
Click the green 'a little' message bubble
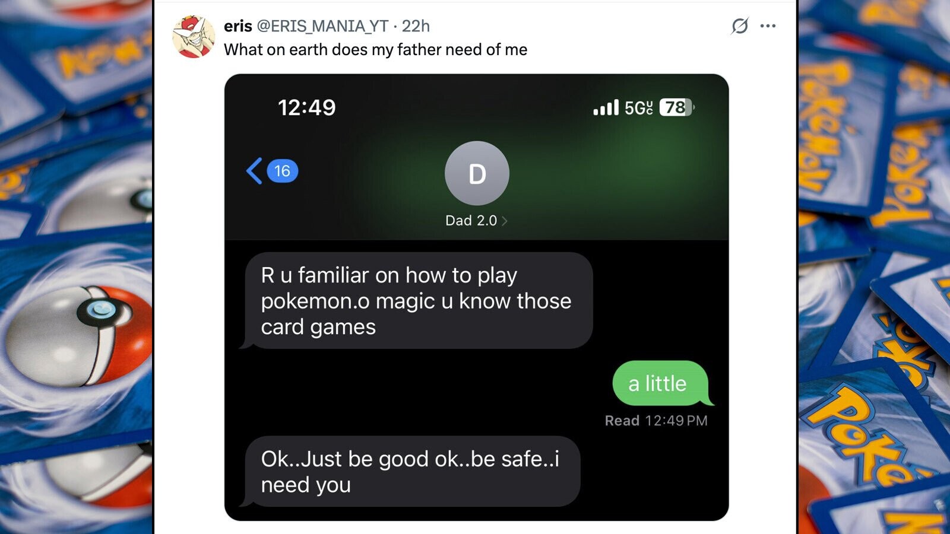click(661, 383)
